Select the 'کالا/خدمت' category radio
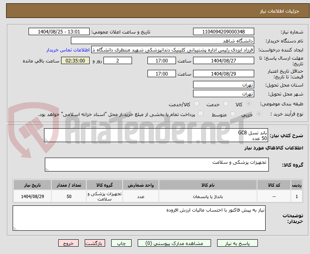Screen dimensions: 310x254 (196, 104)
